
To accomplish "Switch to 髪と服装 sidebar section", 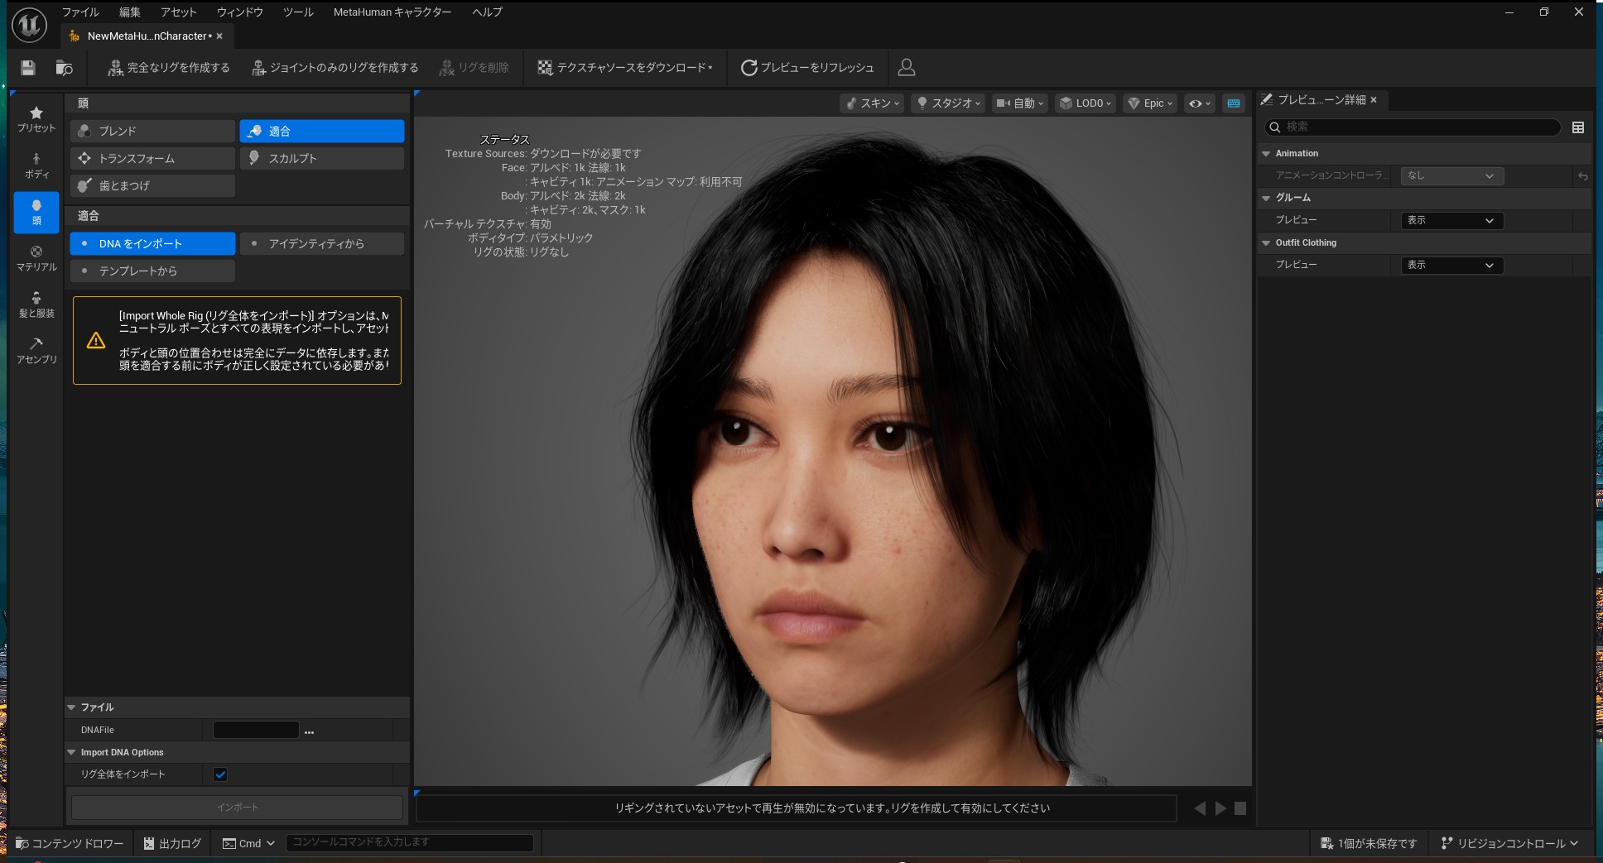I will coord(36,304).
